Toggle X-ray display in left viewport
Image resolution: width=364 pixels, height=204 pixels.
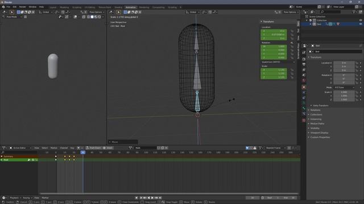(84, 17)
